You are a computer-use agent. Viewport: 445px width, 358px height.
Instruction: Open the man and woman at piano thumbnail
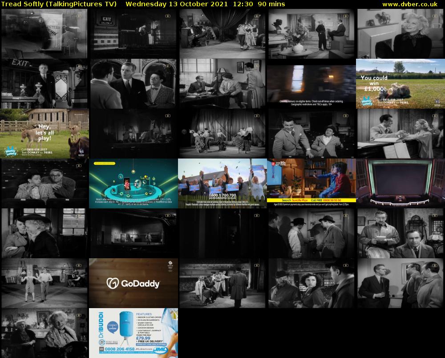click(x=400, y=134)
